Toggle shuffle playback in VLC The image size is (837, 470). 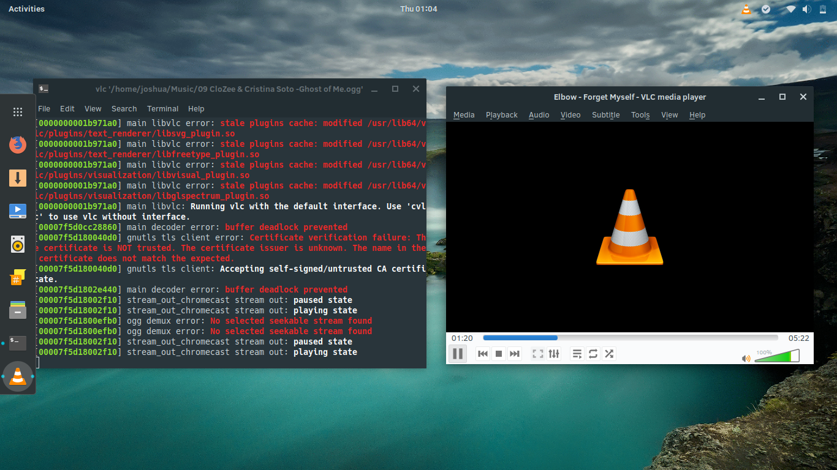tap(609, 354)
